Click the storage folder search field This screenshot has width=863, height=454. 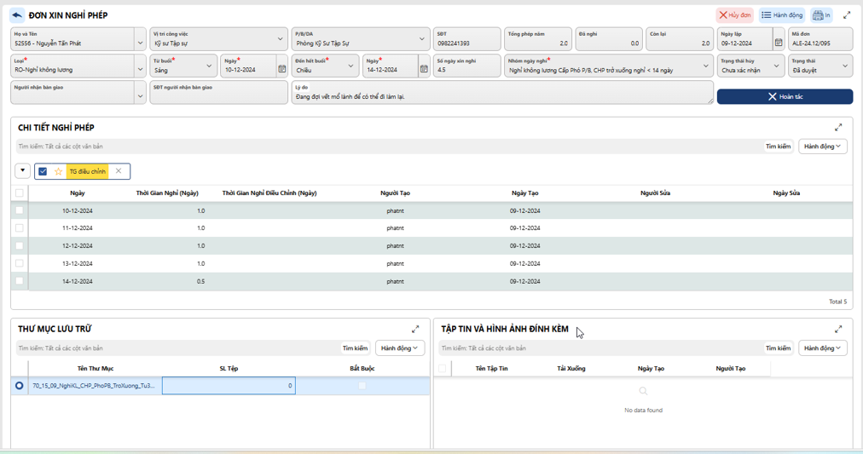(x=177, y=348)
